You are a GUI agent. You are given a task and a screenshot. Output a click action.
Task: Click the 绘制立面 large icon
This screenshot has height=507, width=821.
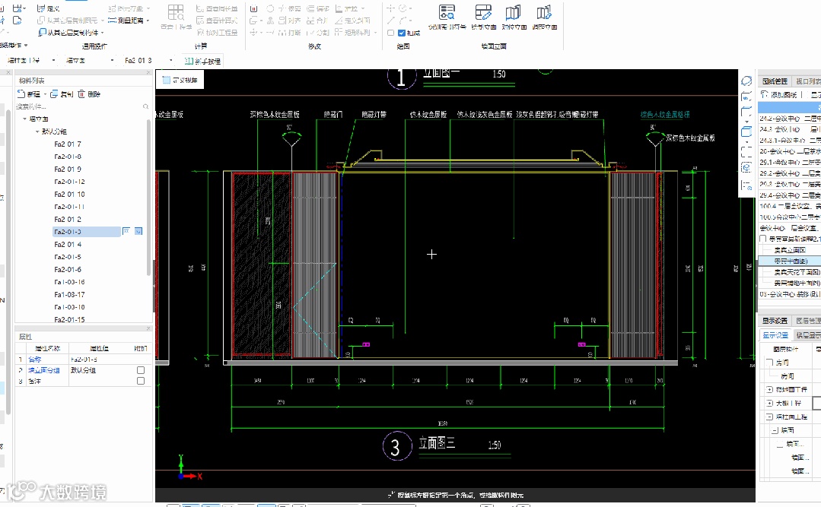point(483,17)
